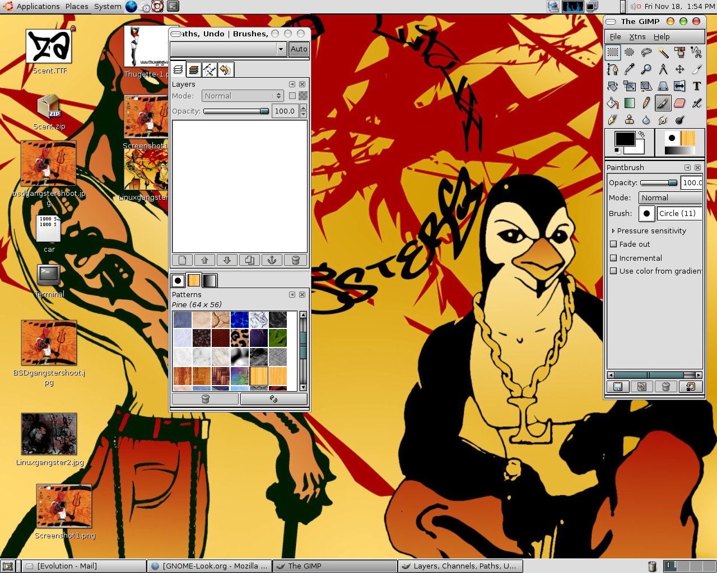Viewport: 717px width, 573px height.
Task: Adjust the Paintbrush Opacity slider
Action: click(659, 183)
